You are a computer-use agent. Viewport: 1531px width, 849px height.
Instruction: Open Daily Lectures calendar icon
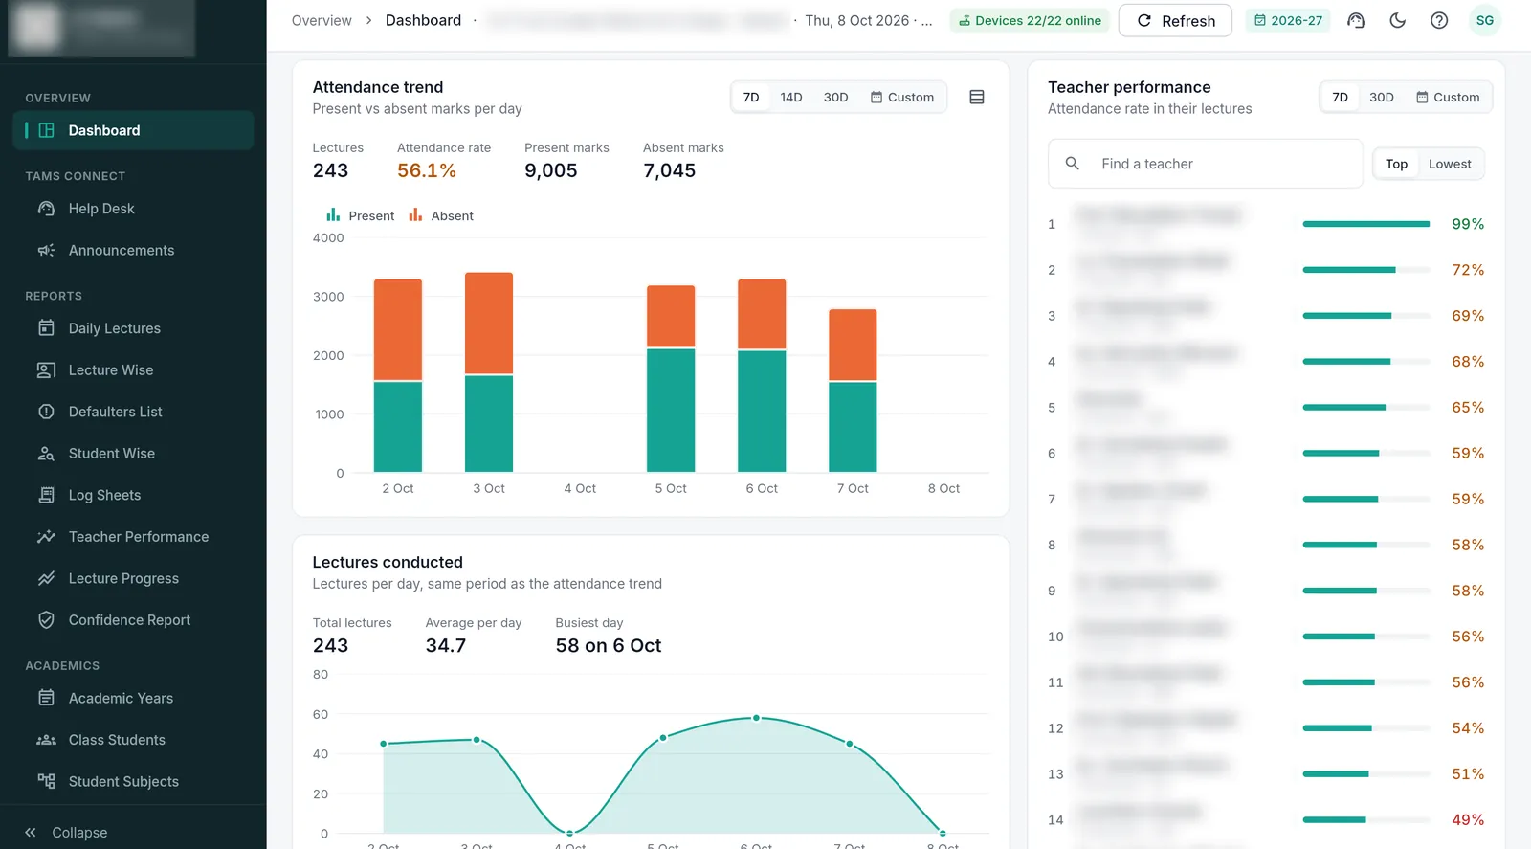pyautogui.click(x=46, y=328)
